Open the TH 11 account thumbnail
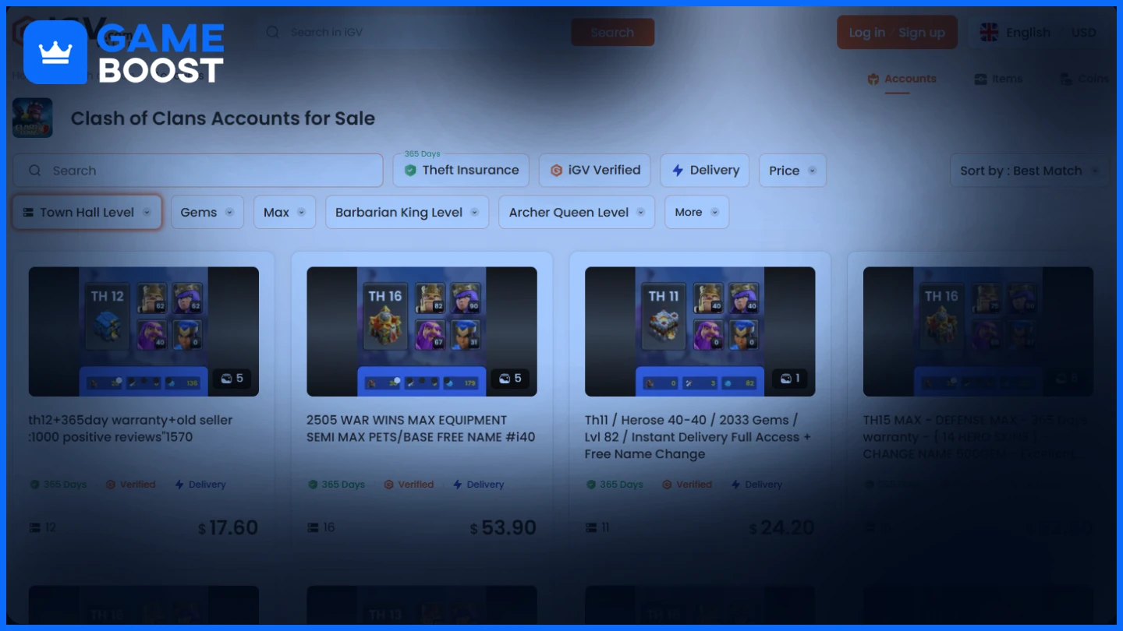The height and width of the screenshot is (631, 1123). coord(700,332)
